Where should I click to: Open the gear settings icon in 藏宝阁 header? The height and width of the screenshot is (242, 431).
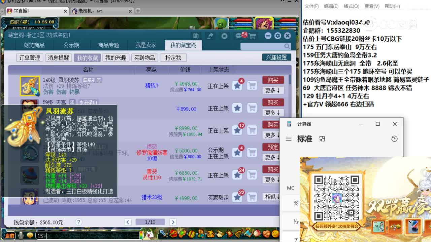click(277, 36)
